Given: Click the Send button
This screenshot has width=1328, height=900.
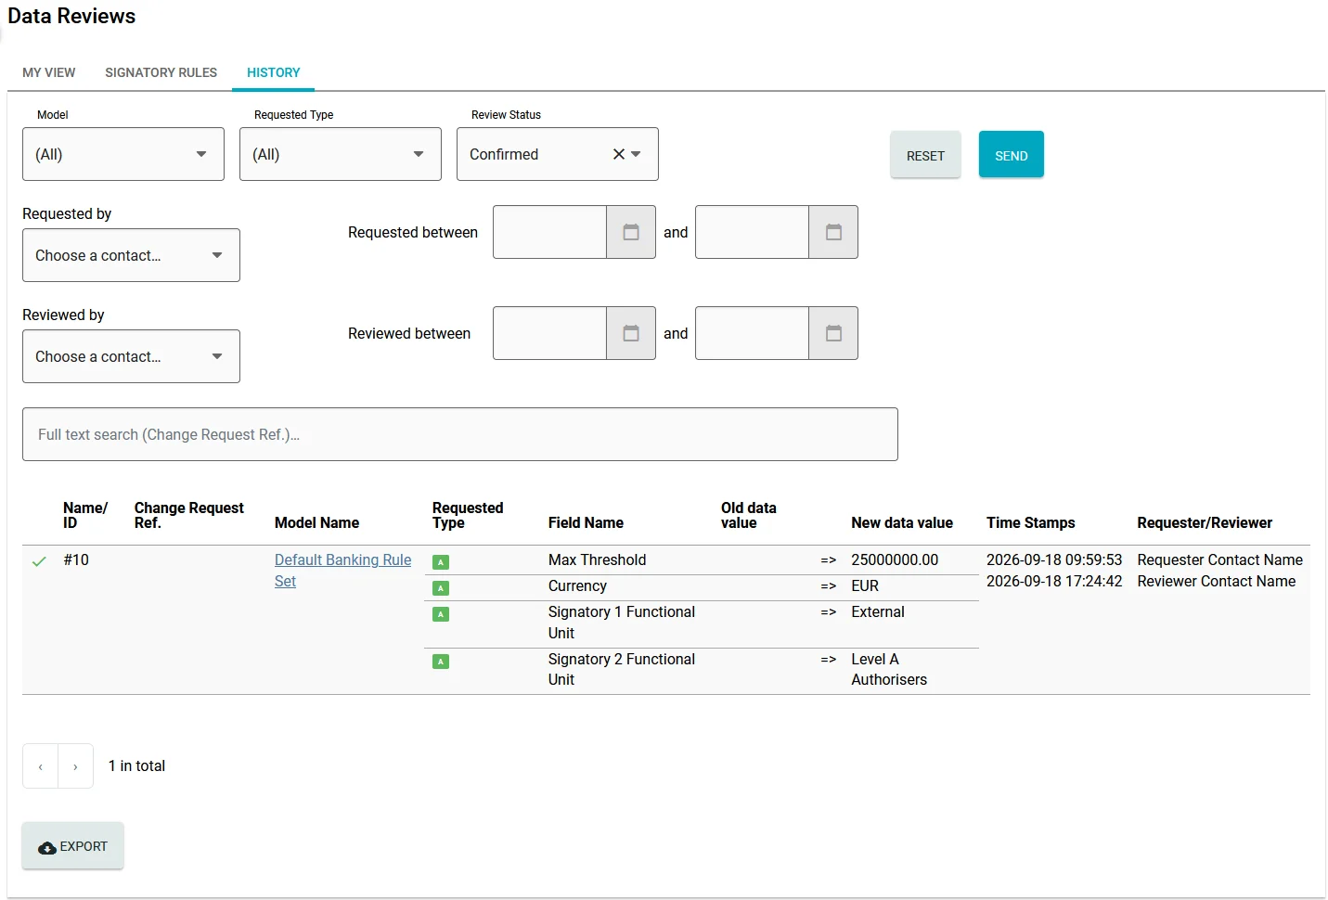Looking at the screenshot, I should pos(1012,155).
